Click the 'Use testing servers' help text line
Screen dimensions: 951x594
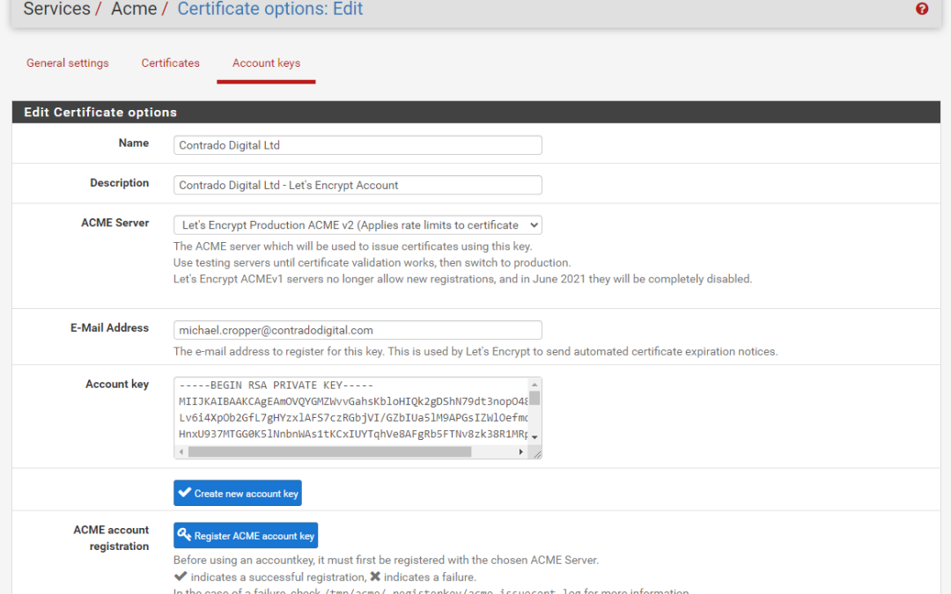pyautogui.click(x=372, y=263)
